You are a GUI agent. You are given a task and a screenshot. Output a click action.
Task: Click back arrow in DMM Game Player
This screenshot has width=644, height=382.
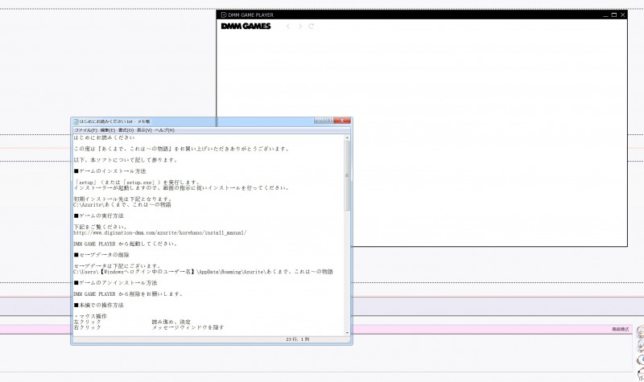288,27
